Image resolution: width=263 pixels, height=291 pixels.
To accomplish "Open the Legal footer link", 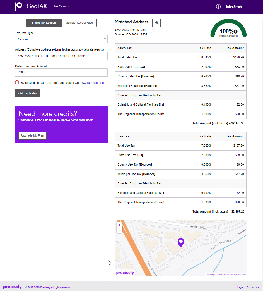I will click(x=240, y=287).
